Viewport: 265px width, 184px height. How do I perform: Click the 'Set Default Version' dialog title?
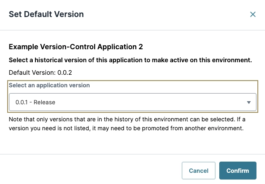(46, 14)
